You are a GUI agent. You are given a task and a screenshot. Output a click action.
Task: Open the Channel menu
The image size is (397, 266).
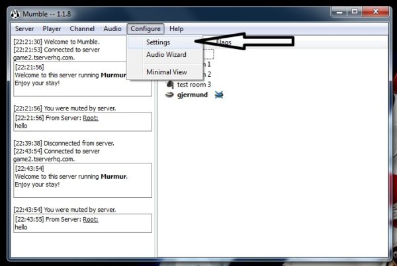click(82, 29)
